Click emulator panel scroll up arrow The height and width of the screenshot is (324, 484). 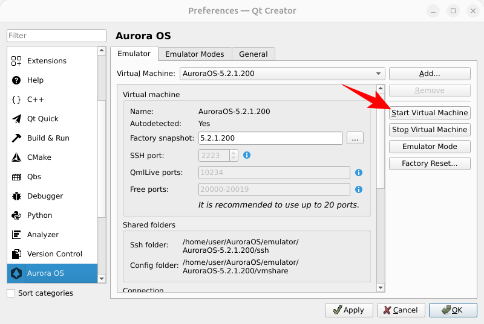pos(381,89)
